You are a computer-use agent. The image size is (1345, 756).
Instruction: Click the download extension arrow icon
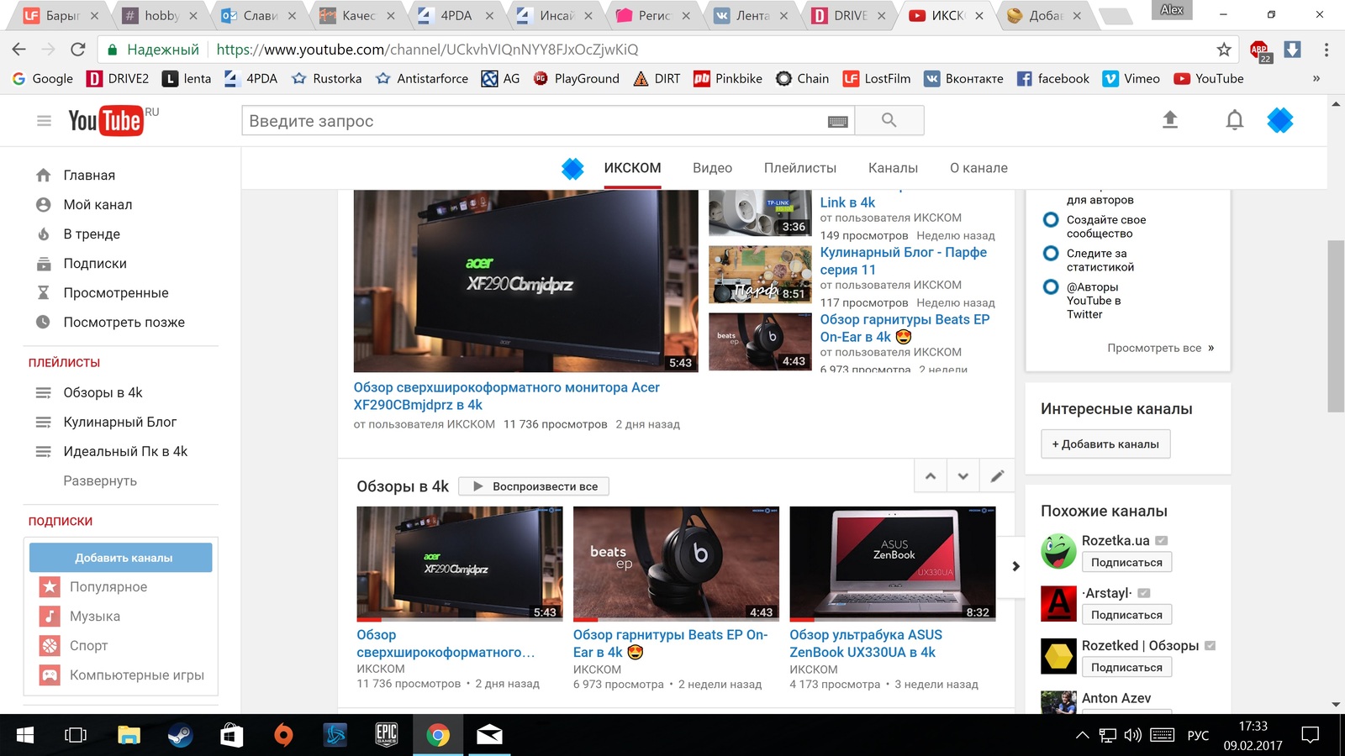click(1293, 50)
